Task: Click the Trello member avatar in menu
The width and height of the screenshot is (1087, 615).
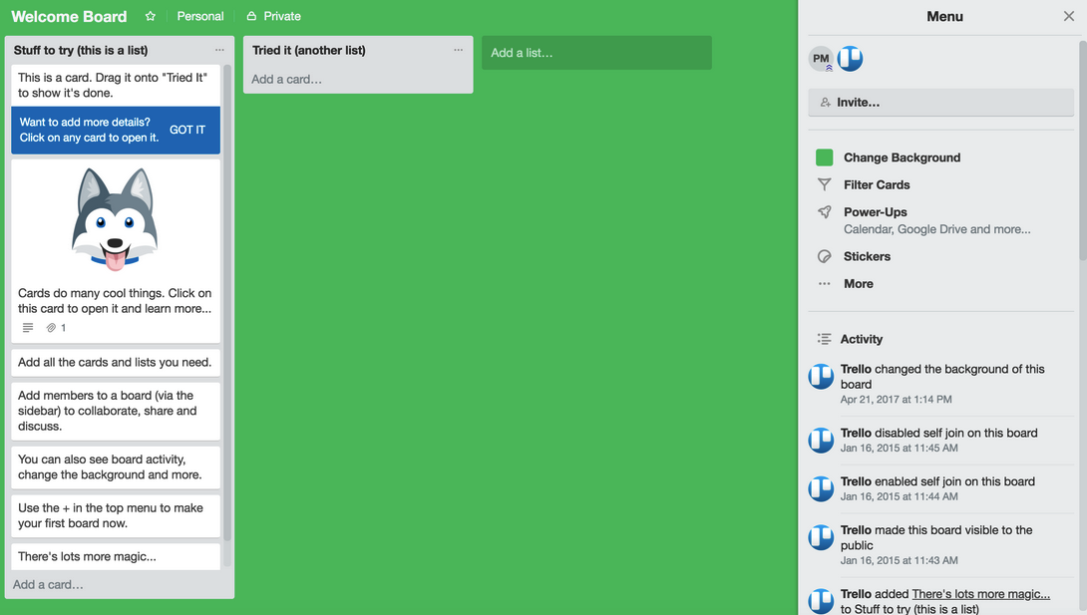Action: [x=850, y=59]
